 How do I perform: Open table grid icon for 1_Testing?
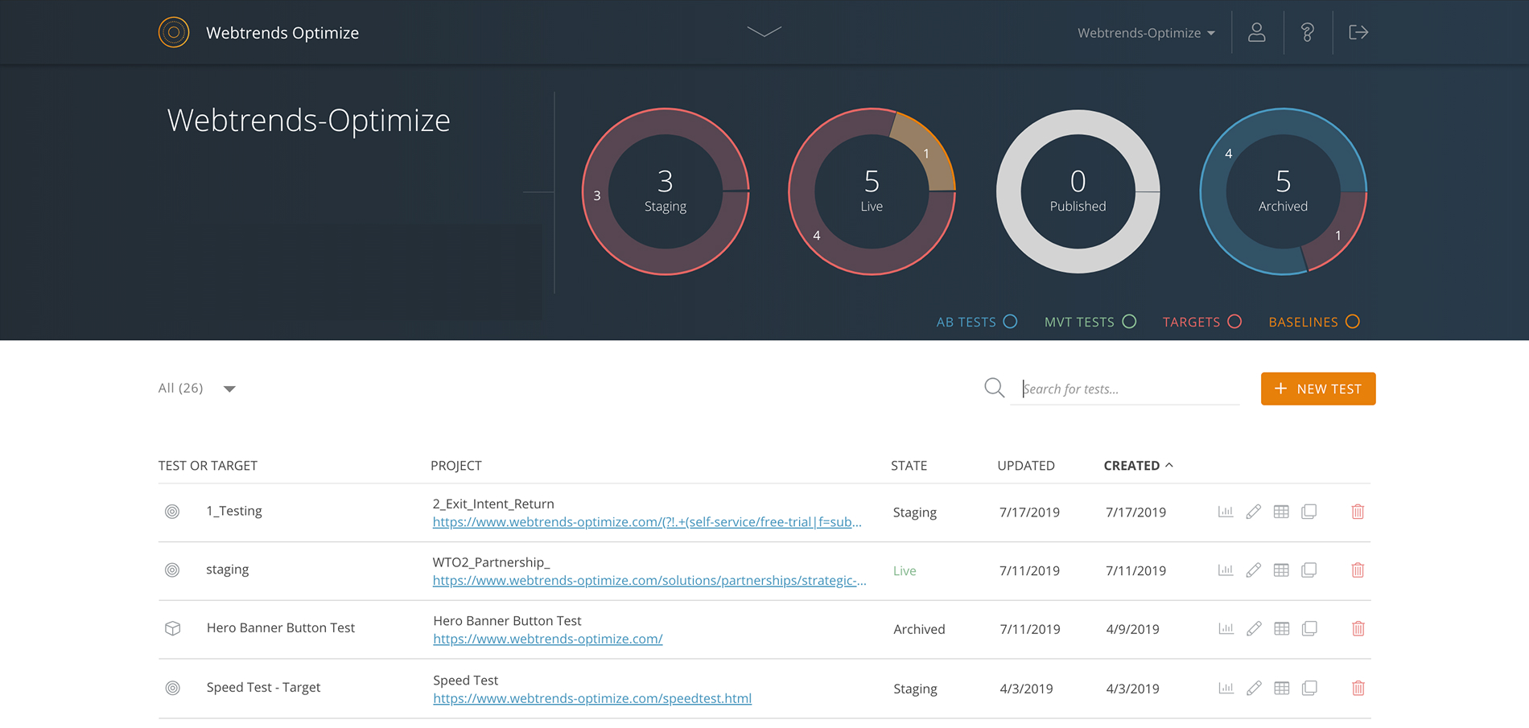coord(1281,512)
